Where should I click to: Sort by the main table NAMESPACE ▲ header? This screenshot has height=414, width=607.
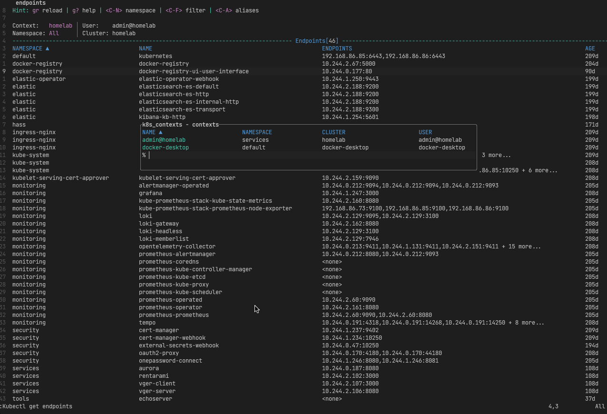point(31,49)
